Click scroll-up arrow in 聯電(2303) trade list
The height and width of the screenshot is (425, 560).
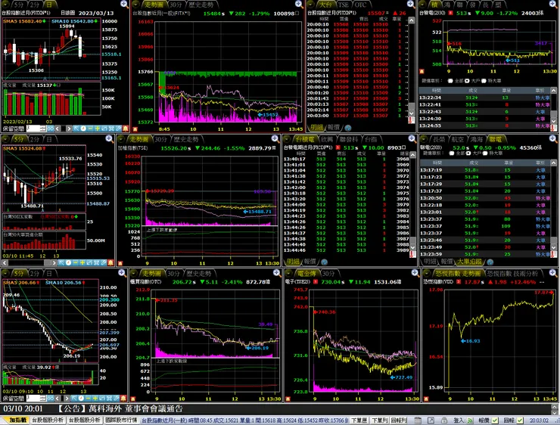(x=553, y=163)
